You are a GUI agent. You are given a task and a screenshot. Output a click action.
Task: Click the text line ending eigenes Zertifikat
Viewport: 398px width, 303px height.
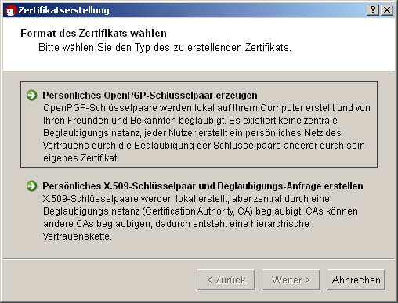click(x=81, y=158)
